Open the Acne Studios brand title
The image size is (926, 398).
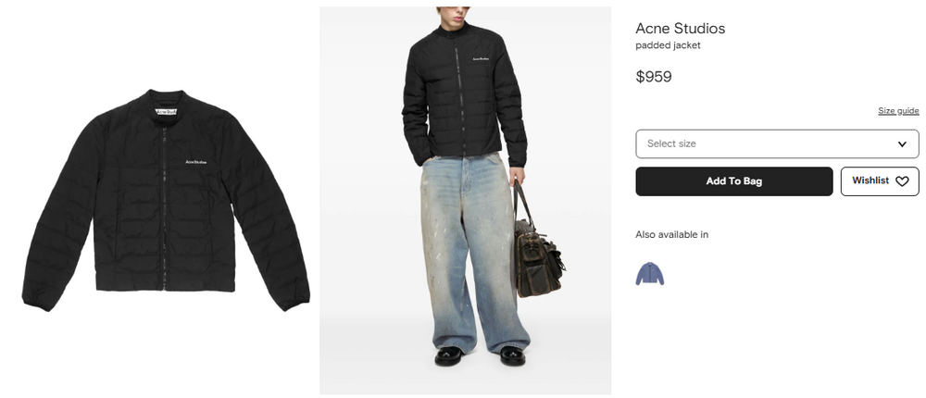[680, 29]
